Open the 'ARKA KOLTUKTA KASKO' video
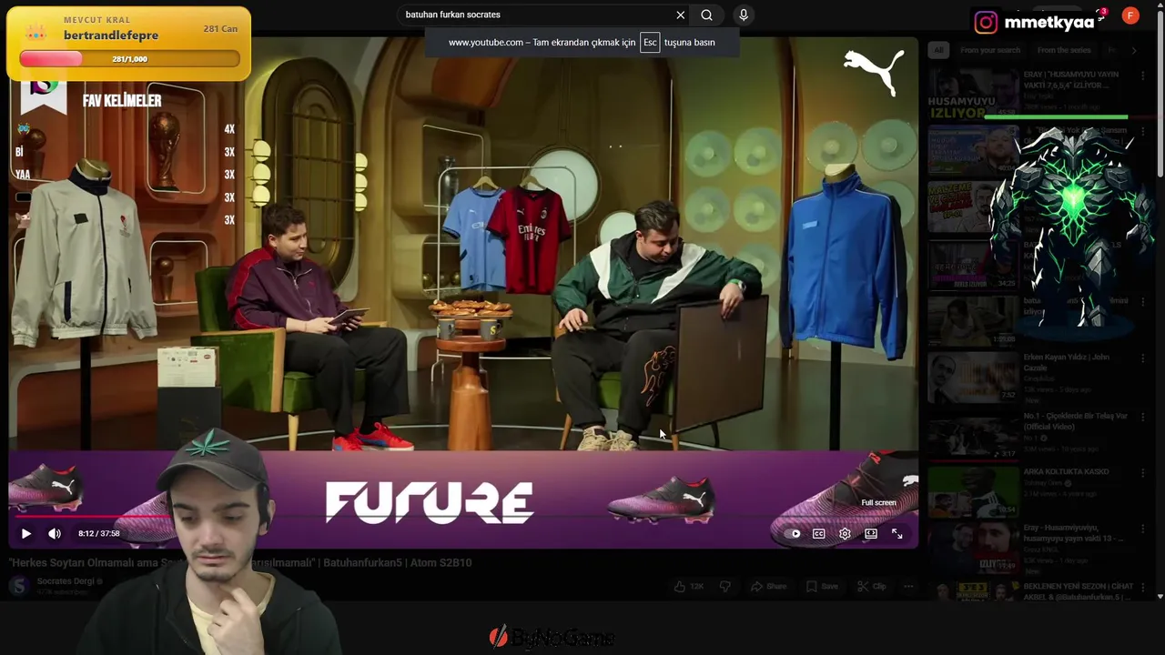 pyautogui.click(x=1066, y=472)
